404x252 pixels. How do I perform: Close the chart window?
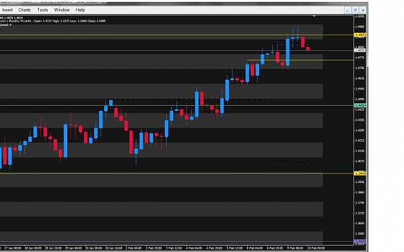(x=363, y=10)
